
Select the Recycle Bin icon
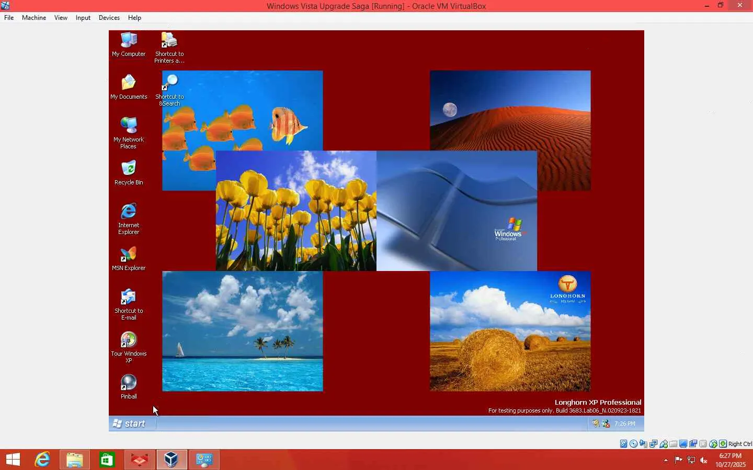point(129,173)
